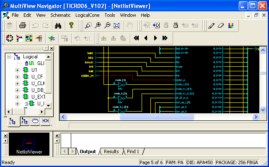Image resolution: width=269 pixels, height=167 pixels.
Task: Restore the inner document window
Action: pos(256,16)
